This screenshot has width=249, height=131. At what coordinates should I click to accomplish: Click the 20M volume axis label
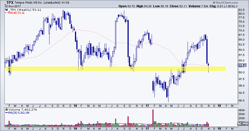point(241,118)
